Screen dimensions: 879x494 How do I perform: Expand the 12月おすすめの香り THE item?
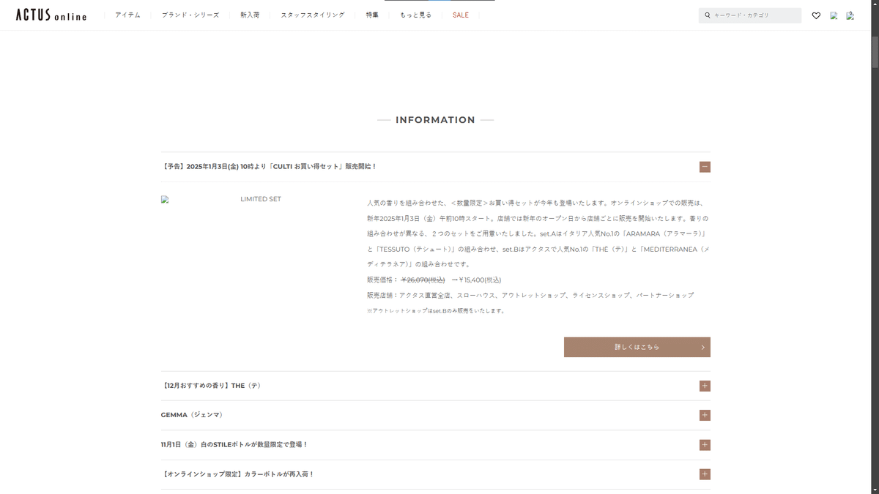[705, 386]
